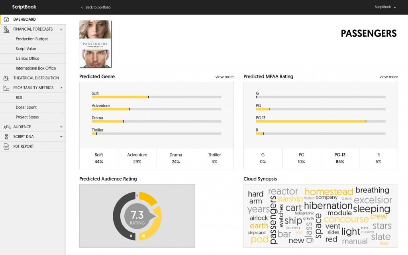Select the R 5% cell
Screen dimensions: 408x255
click(x=379, y=159)
